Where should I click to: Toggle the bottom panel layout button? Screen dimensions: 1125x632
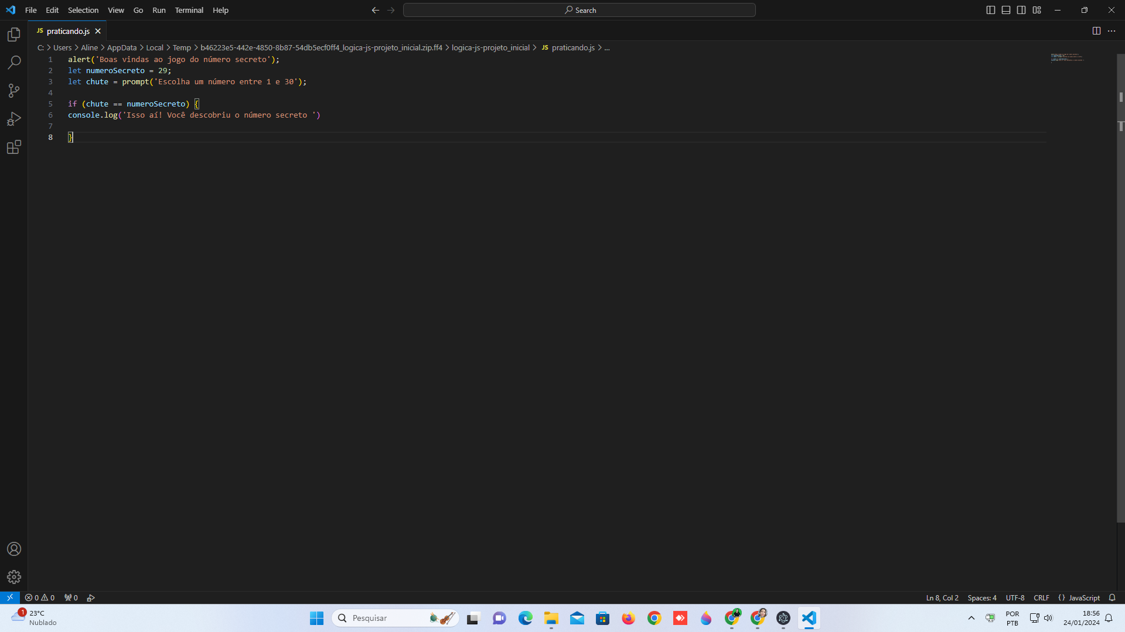coord(1006,10)
